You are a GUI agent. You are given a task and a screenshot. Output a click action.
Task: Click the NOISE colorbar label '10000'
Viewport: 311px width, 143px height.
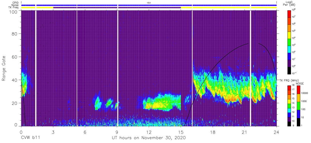pyautogui.click(x=305, y=93)
